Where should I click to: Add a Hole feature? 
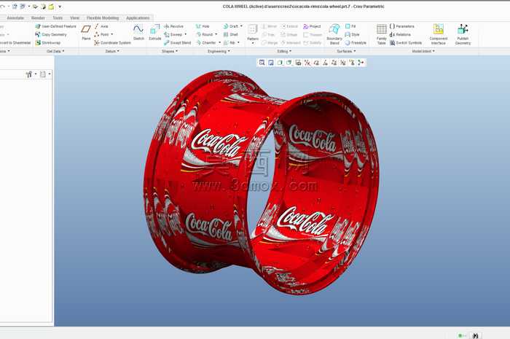click(x=203, y=26)
